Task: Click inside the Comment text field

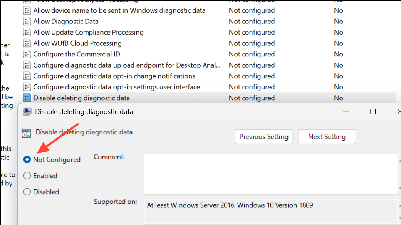Action: click(x=270, y=173)
